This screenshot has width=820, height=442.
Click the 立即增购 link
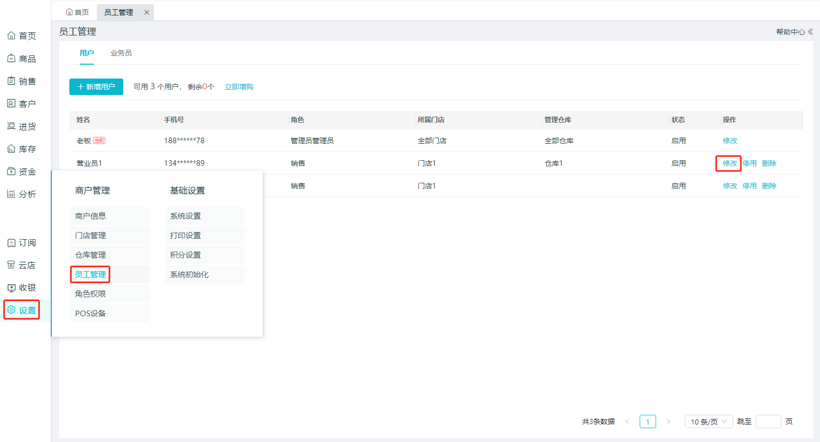(x=239, y=87)
